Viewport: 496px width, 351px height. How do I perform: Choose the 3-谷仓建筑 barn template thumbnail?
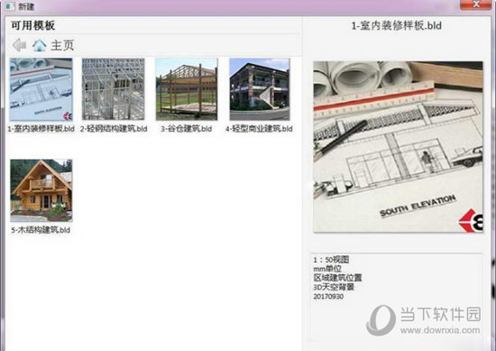pos(187,89)
